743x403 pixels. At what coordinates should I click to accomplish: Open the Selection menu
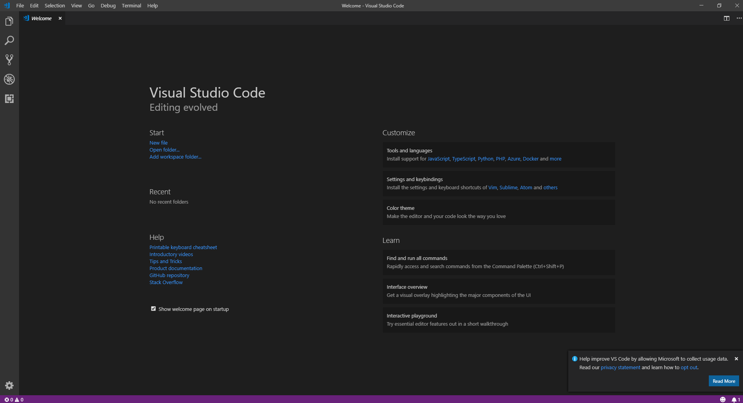pyautogui.click(x=55, y=5)
